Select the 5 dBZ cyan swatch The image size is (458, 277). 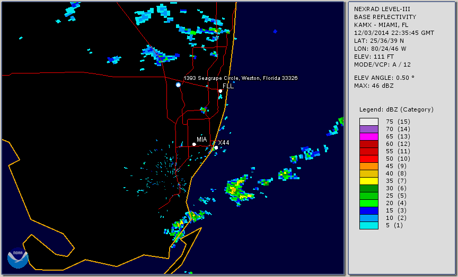[368, 226]
